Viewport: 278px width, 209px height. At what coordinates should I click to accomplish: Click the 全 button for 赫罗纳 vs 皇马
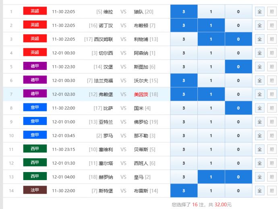259,177
